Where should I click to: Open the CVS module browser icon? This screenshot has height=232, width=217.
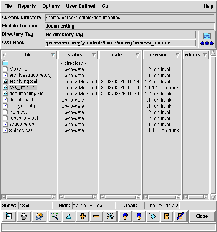click(x=207, y=39)
